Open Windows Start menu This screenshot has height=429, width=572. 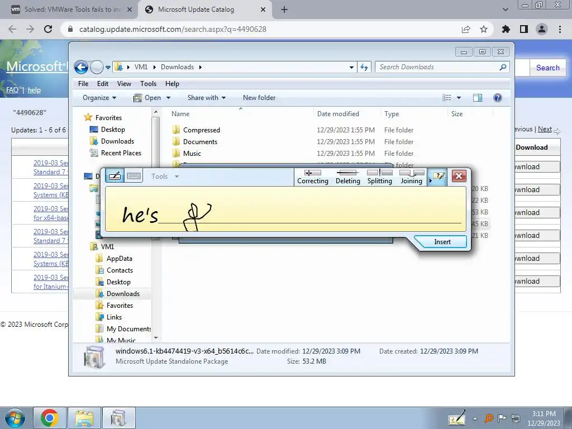pyautogui.click(x=15, y=418)
